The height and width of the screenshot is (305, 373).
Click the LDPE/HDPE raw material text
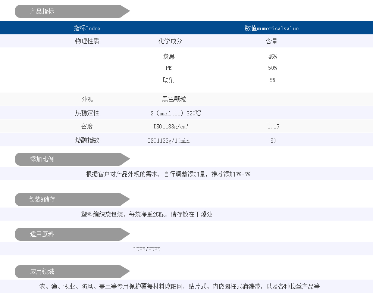click(x=147, y=249)
